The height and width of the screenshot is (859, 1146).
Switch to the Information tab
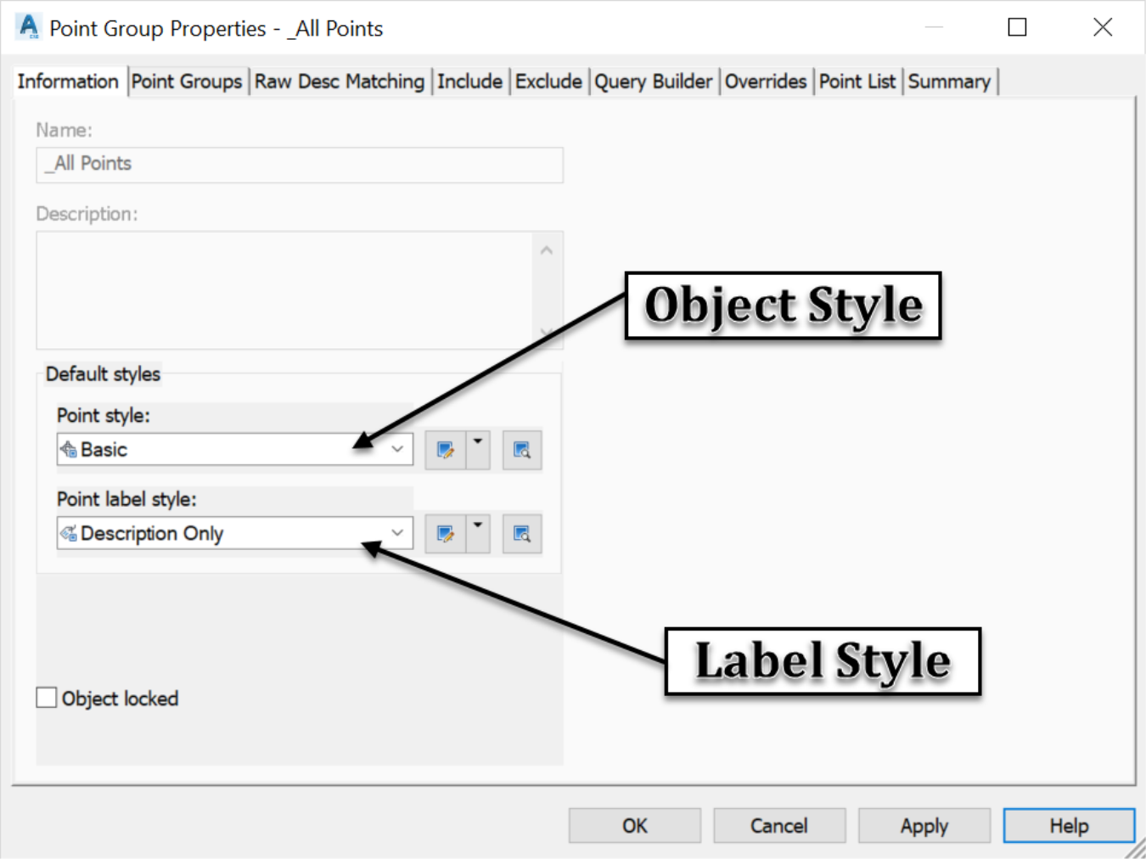pos(68,81)
